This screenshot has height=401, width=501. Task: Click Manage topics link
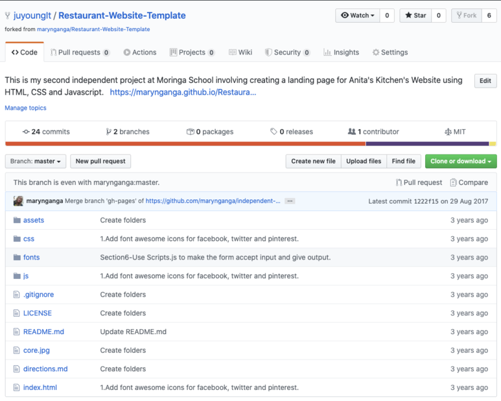tap(25, 108)
